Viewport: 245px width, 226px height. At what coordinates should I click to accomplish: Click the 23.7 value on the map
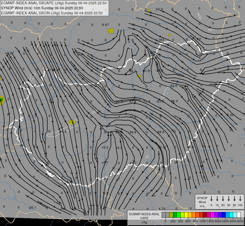coord(133,163)
